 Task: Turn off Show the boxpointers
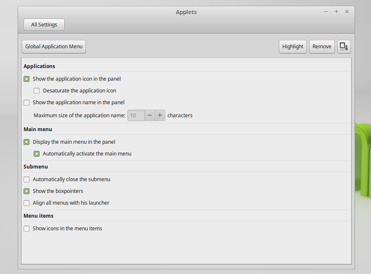[26, 191]
